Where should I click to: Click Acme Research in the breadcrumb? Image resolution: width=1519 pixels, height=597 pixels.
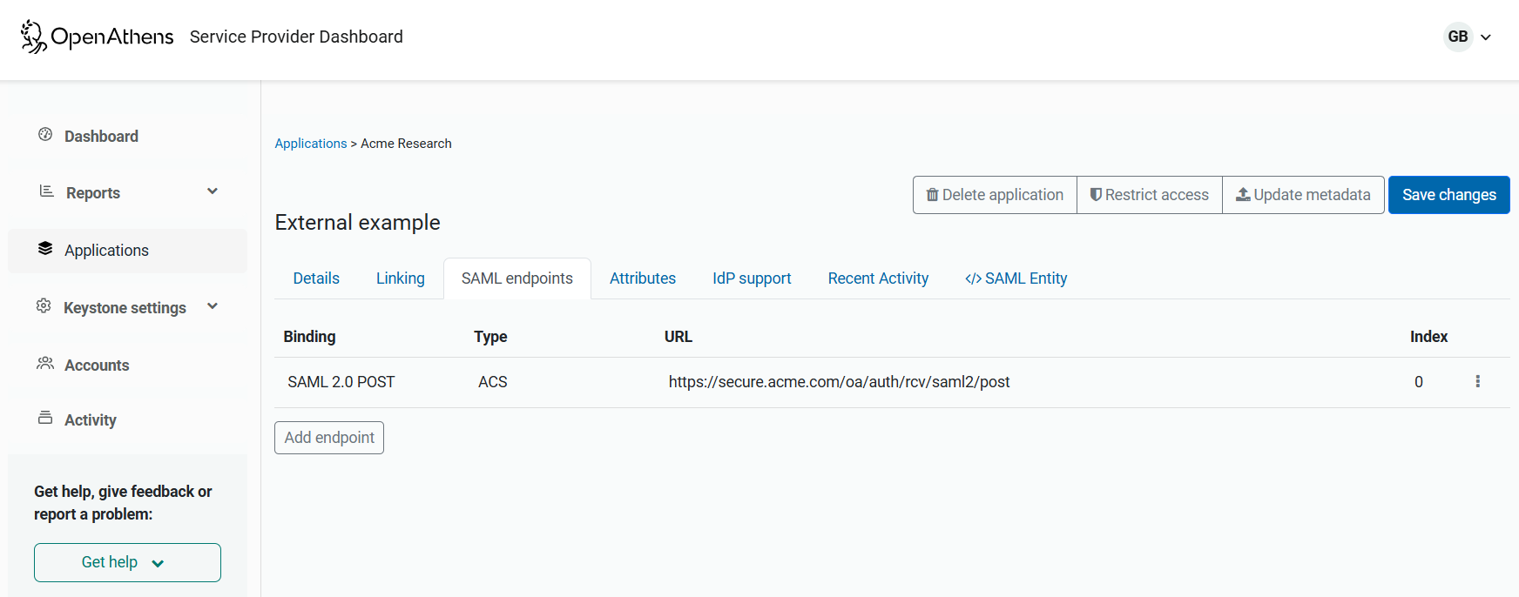tap(406, 144)
